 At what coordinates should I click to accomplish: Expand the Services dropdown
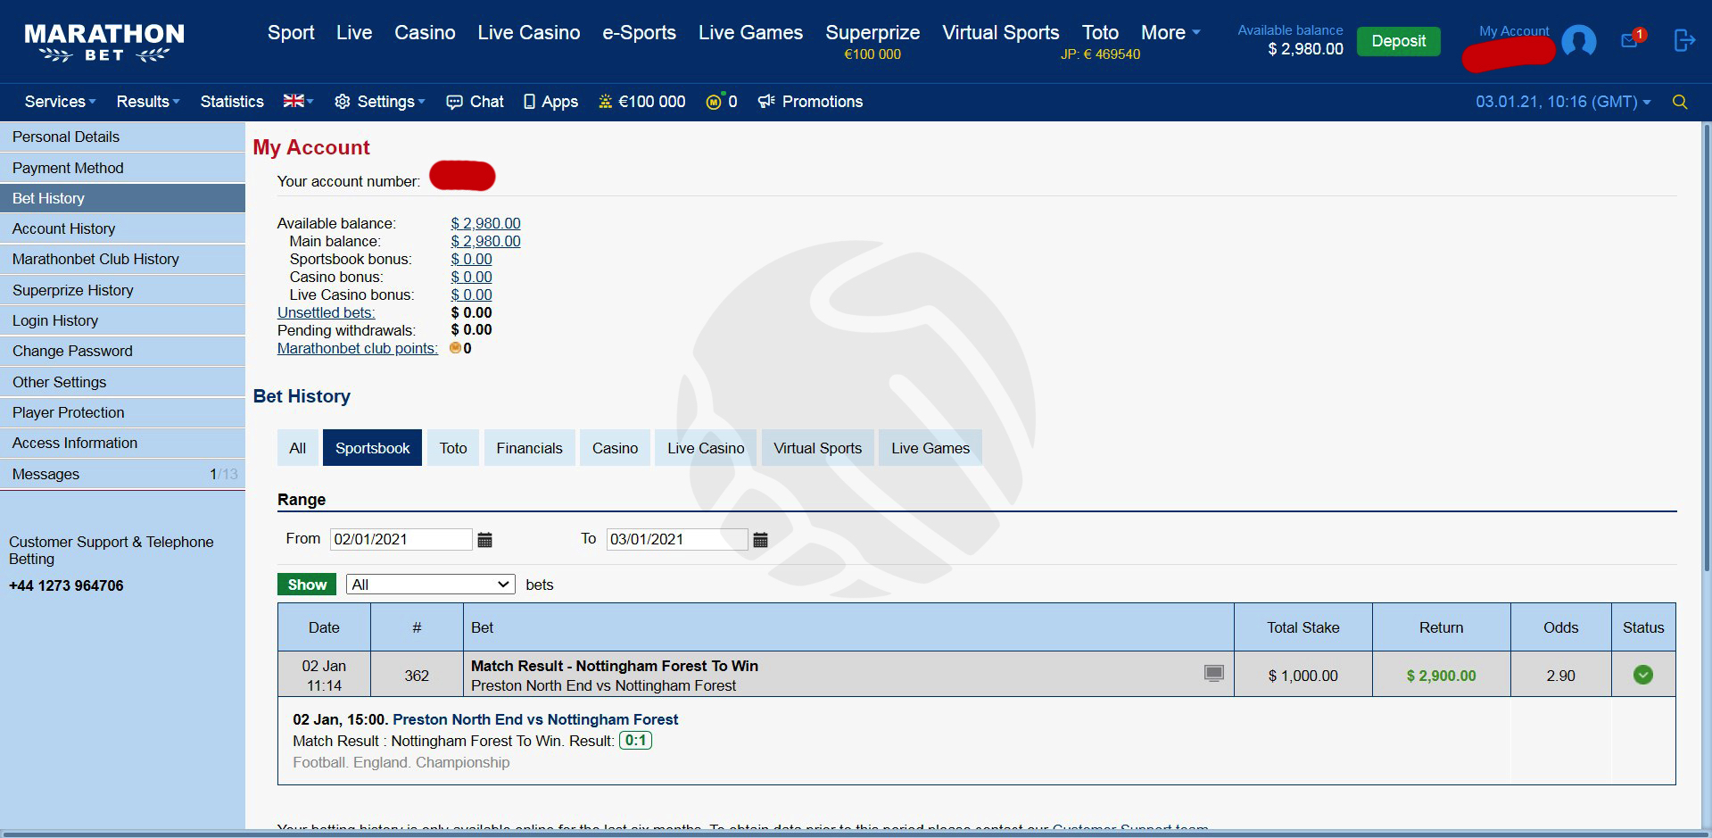coord(60,102)
